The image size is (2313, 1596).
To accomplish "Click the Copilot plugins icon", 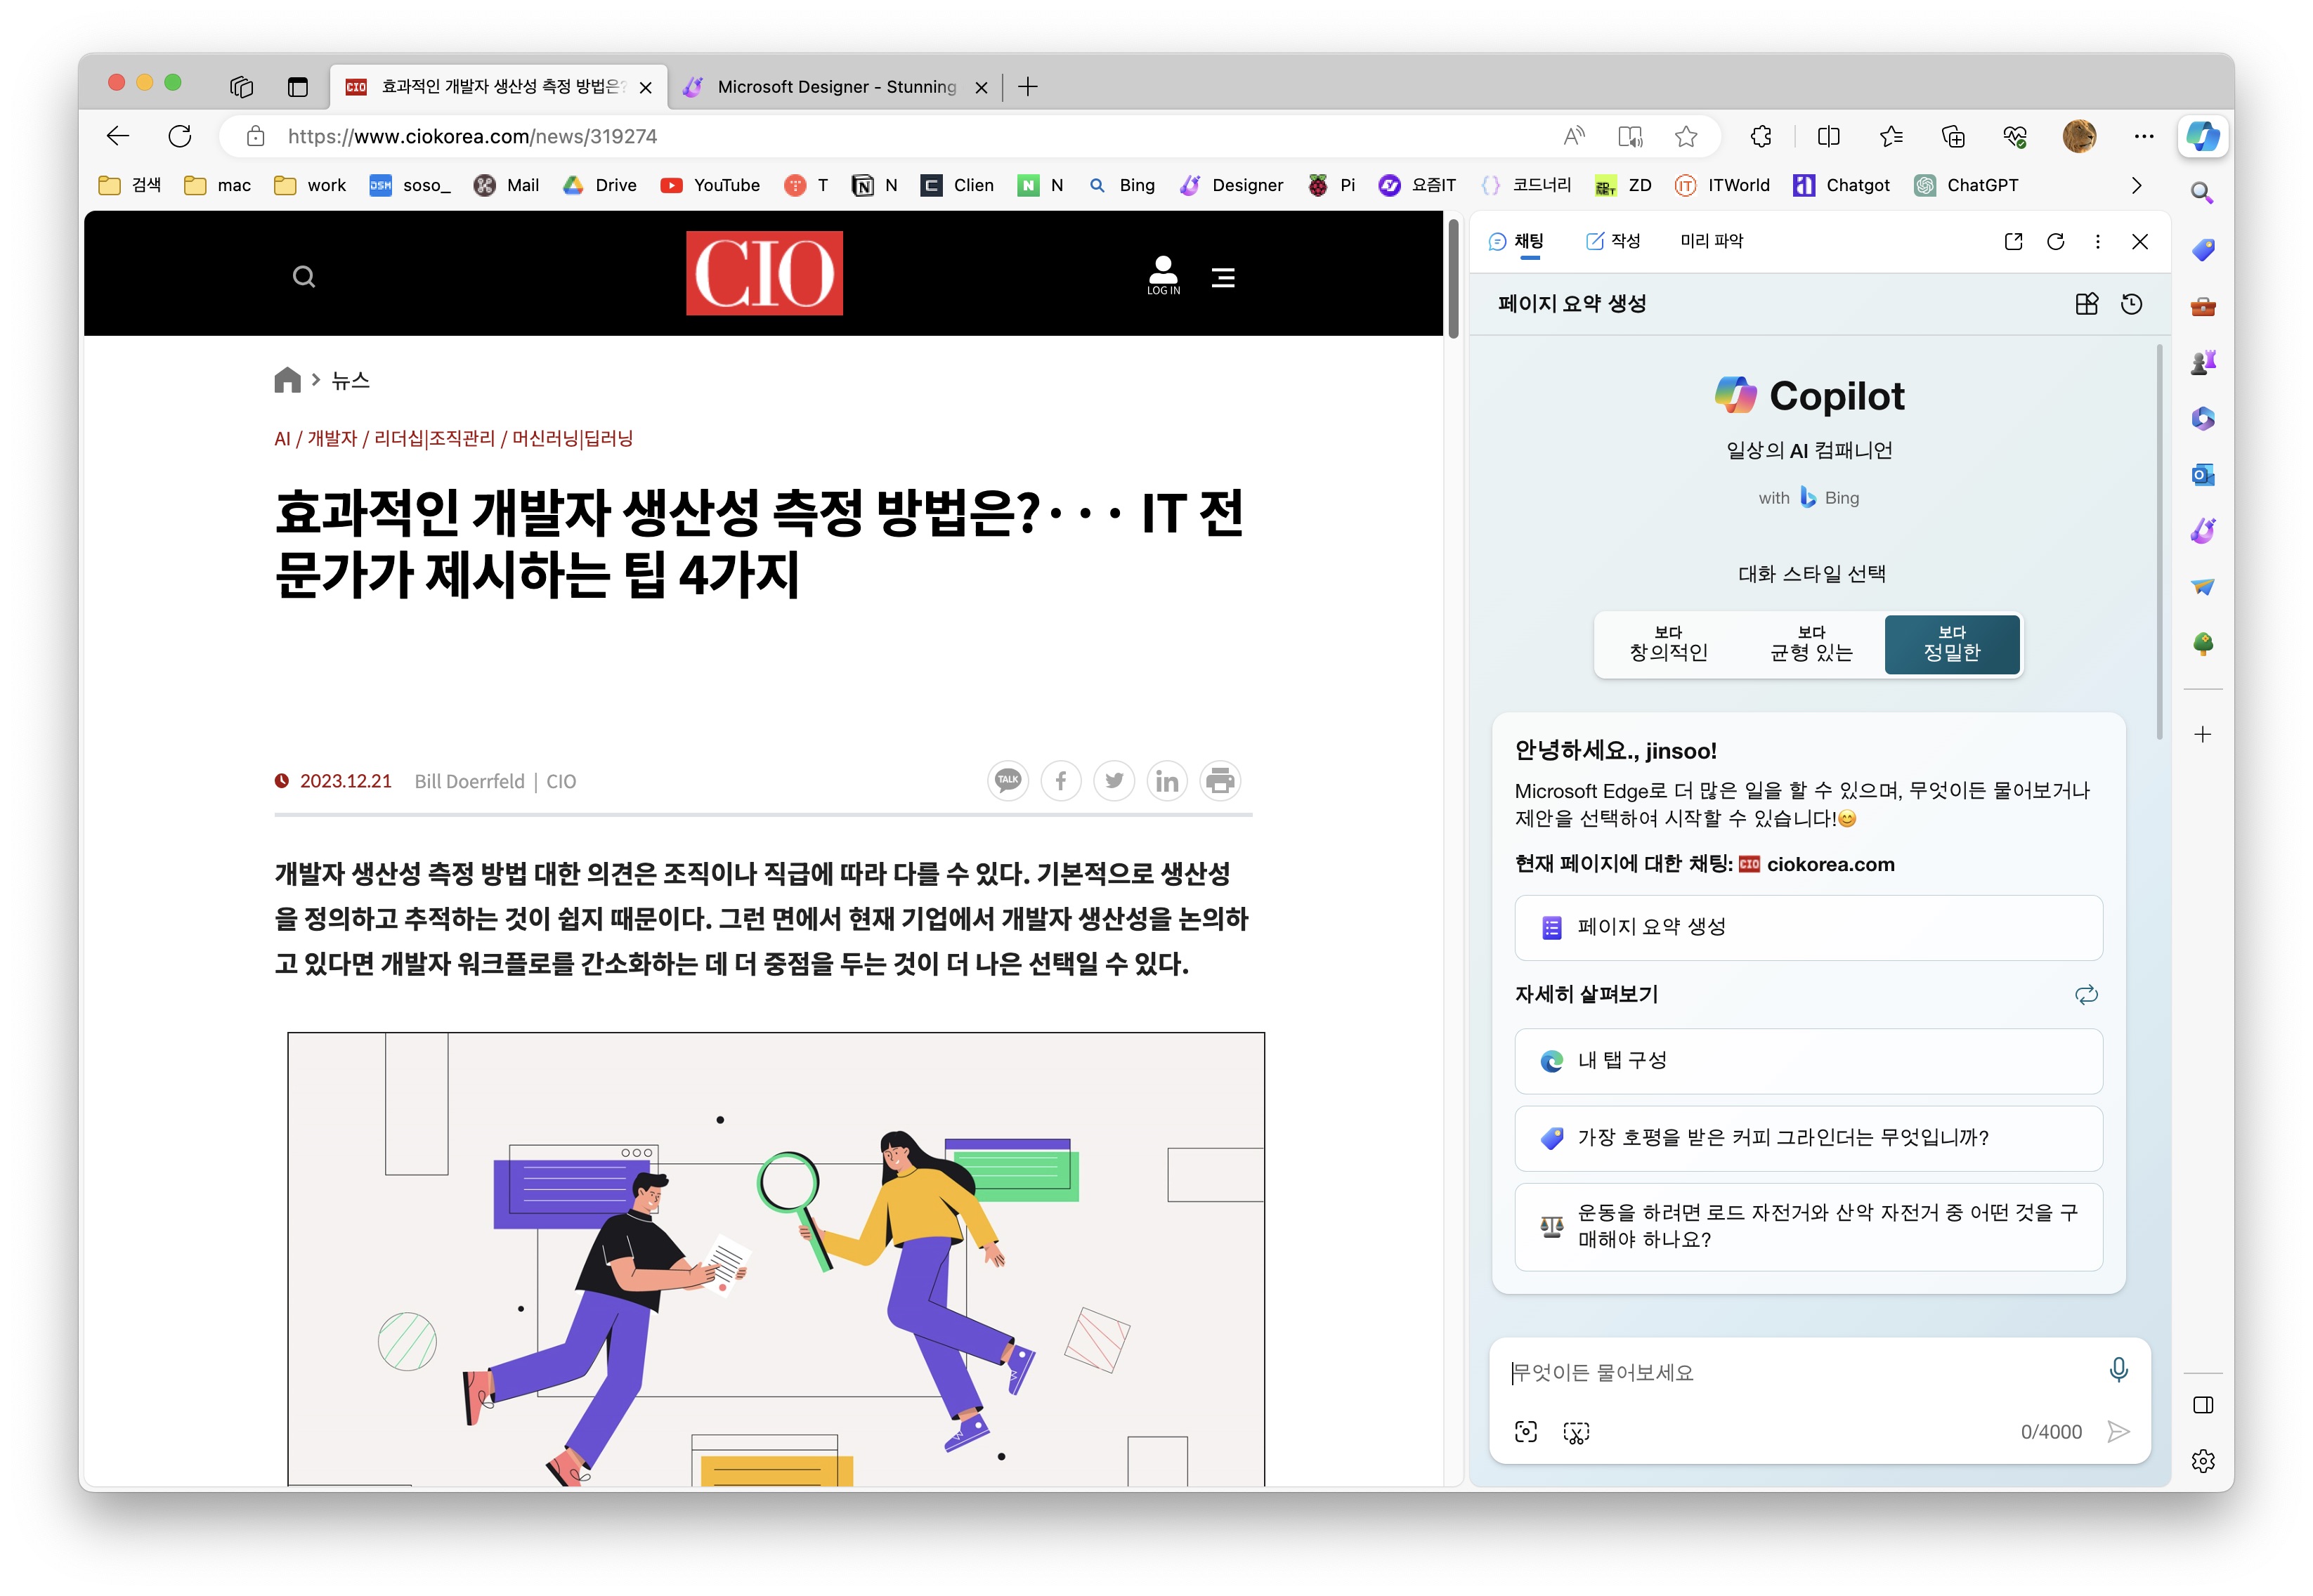I will [x=2086, y=304].
